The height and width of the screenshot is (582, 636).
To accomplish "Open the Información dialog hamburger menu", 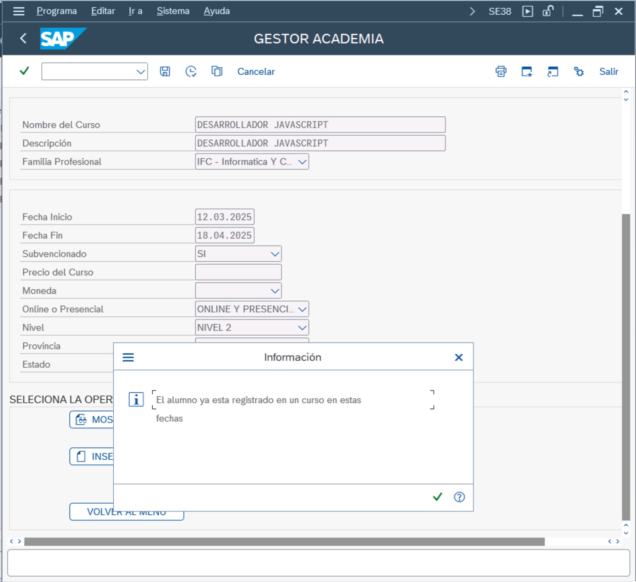I will pyautogui.click(x=128, y=357).
